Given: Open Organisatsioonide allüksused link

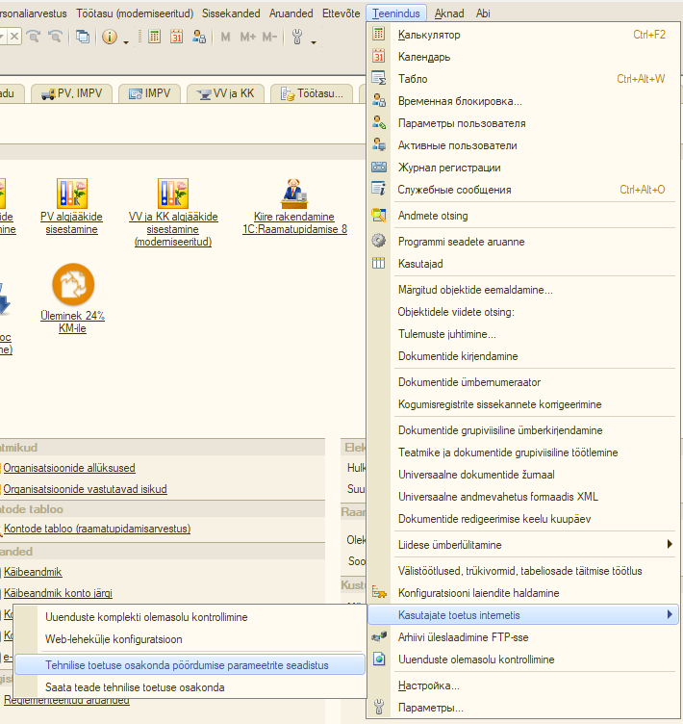Looking at the screenshot, I should [69, 468].
